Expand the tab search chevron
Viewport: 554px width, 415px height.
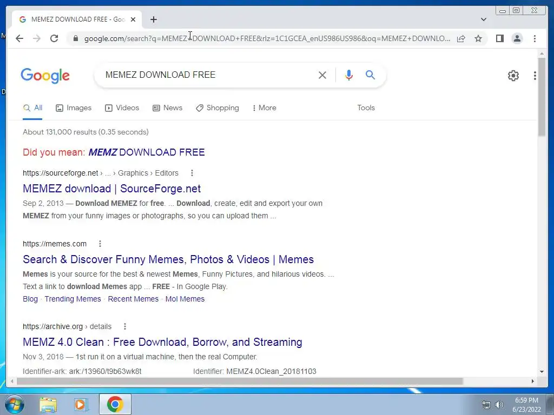[x=483, y=19]
